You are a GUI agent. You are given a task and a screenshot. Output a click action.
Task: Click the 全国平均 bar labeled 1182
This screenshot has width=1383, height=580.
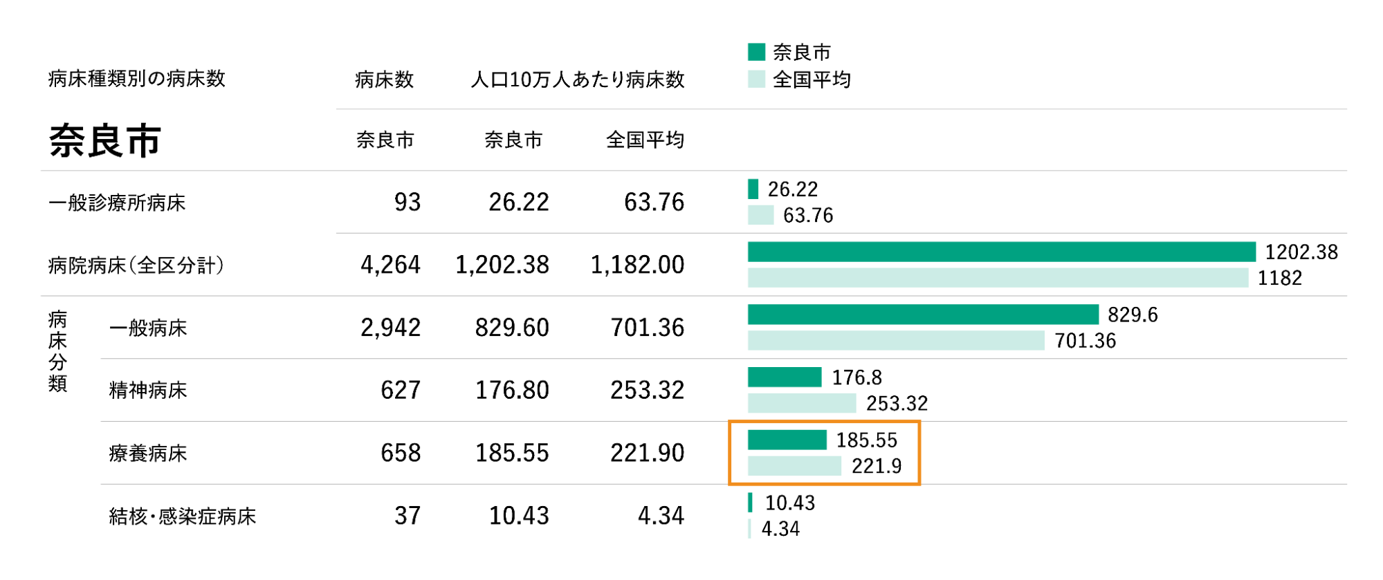(x=998, y=278)
